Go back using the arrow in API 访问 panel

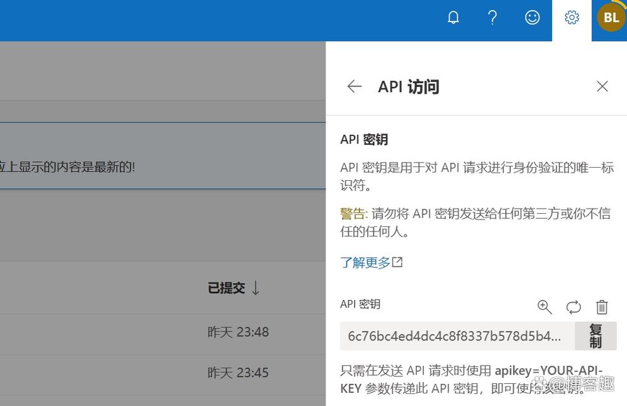tap(354, 86)
